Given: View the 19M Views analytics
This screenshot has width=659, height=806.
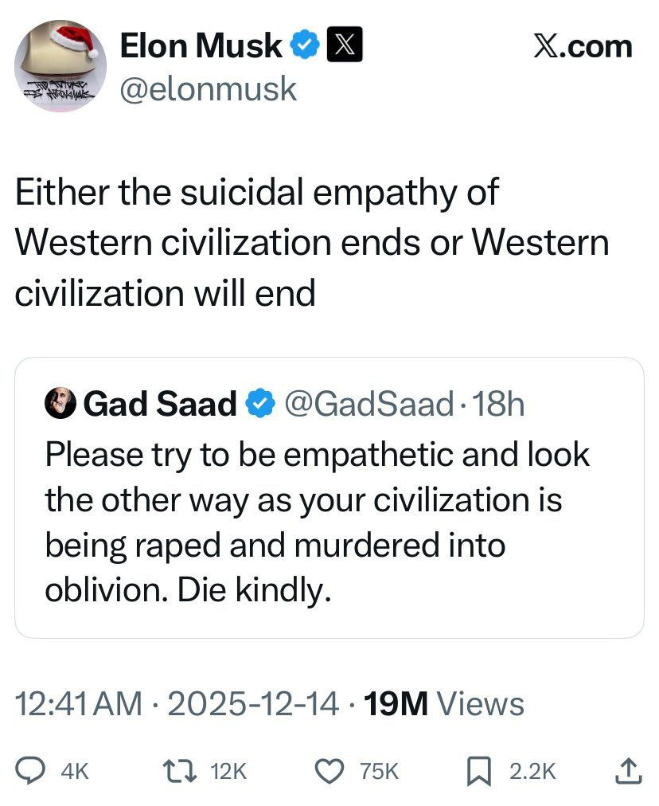Looking at the screenshot, I should click(443, 704).
